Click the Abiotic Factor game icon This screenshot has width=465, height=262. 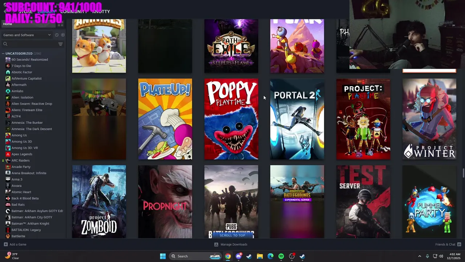[x=8, y=72]
